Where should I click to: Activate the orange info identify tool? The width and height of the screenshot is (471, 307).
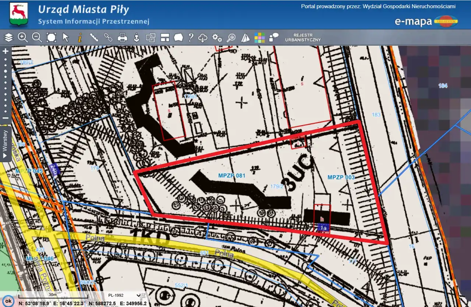[79, 38]
